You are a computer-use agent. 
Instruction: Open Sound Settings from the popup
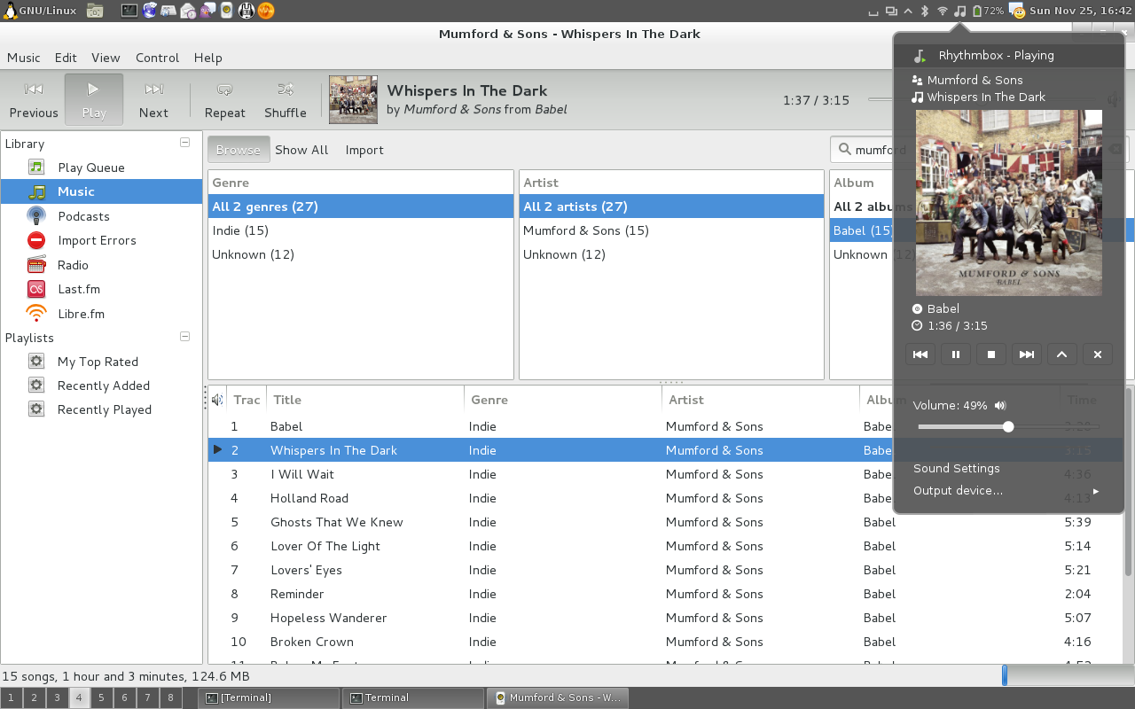click(x=957, y=468)
